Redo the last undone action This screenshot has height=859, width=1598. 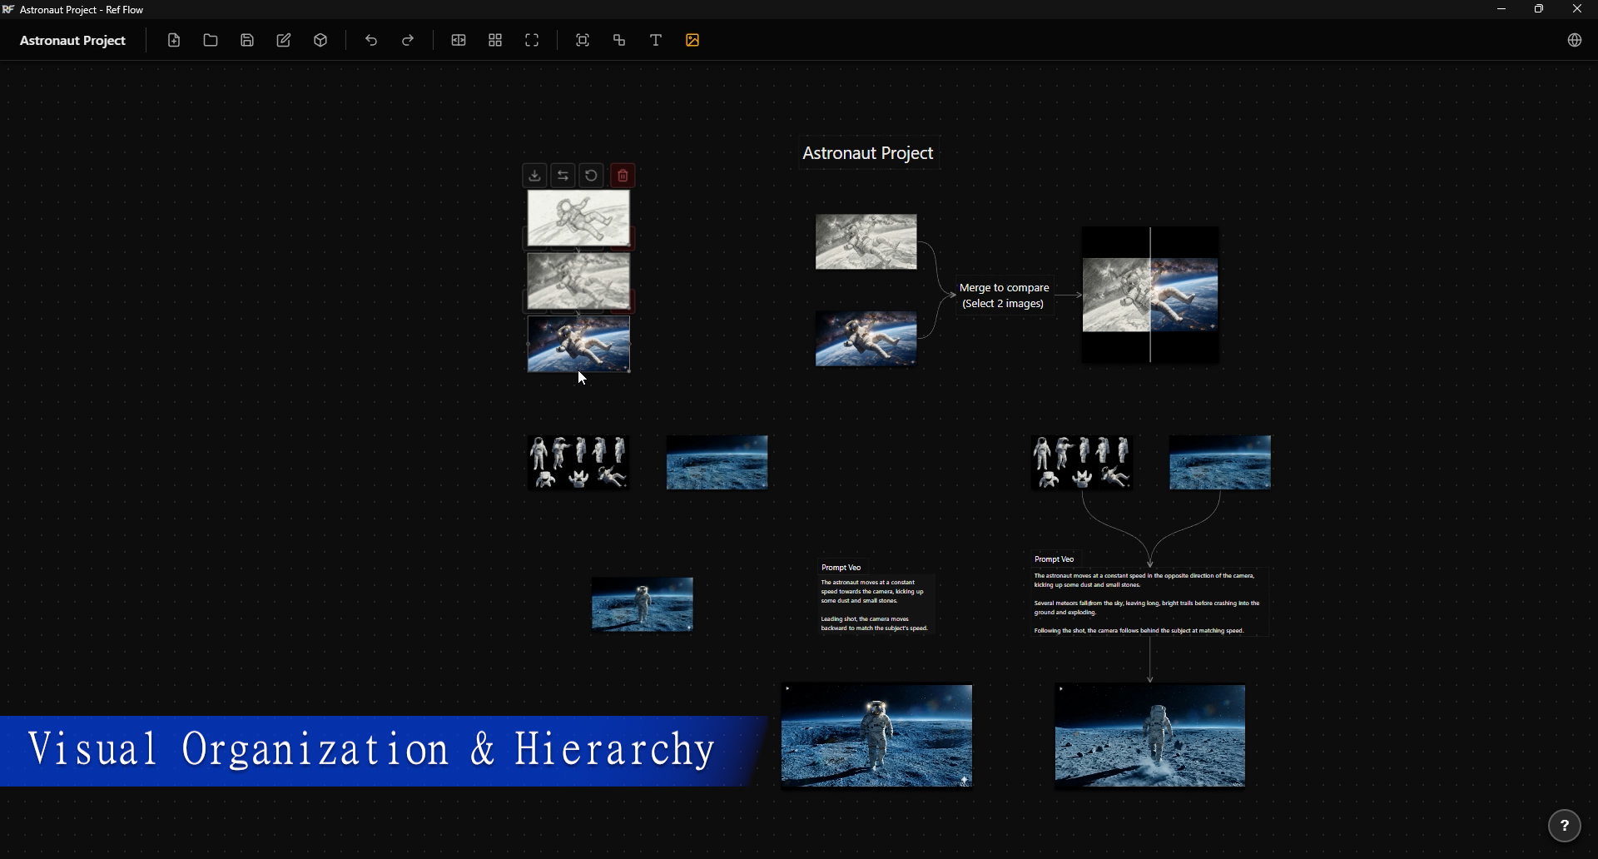[408, 40]
